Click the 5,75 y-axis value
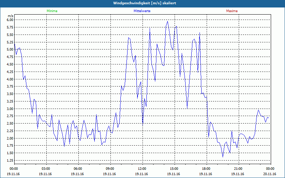 (10, 27)
